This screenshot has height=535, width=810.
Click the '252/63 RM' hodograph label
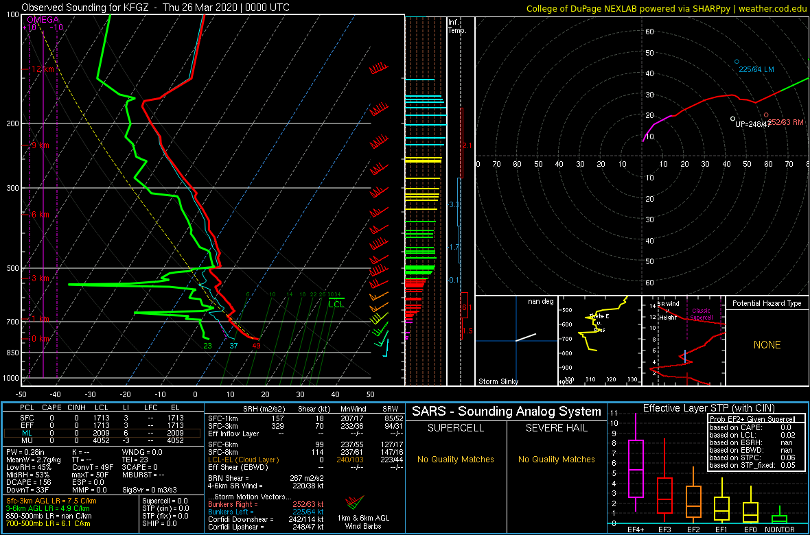786,122
